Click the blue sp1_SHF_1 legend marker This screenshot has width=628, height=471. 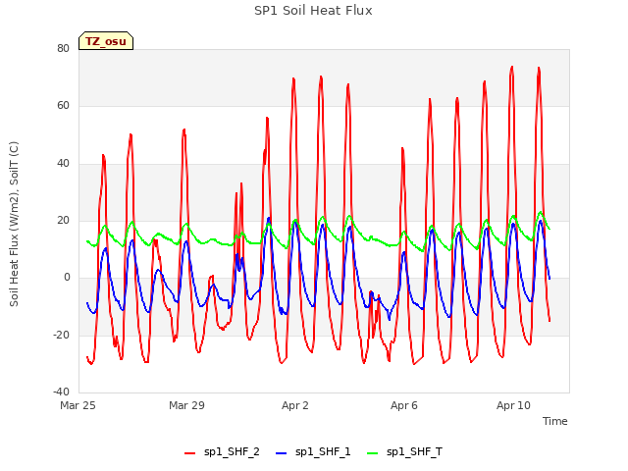pyautogui.click(x=282, y=453)
